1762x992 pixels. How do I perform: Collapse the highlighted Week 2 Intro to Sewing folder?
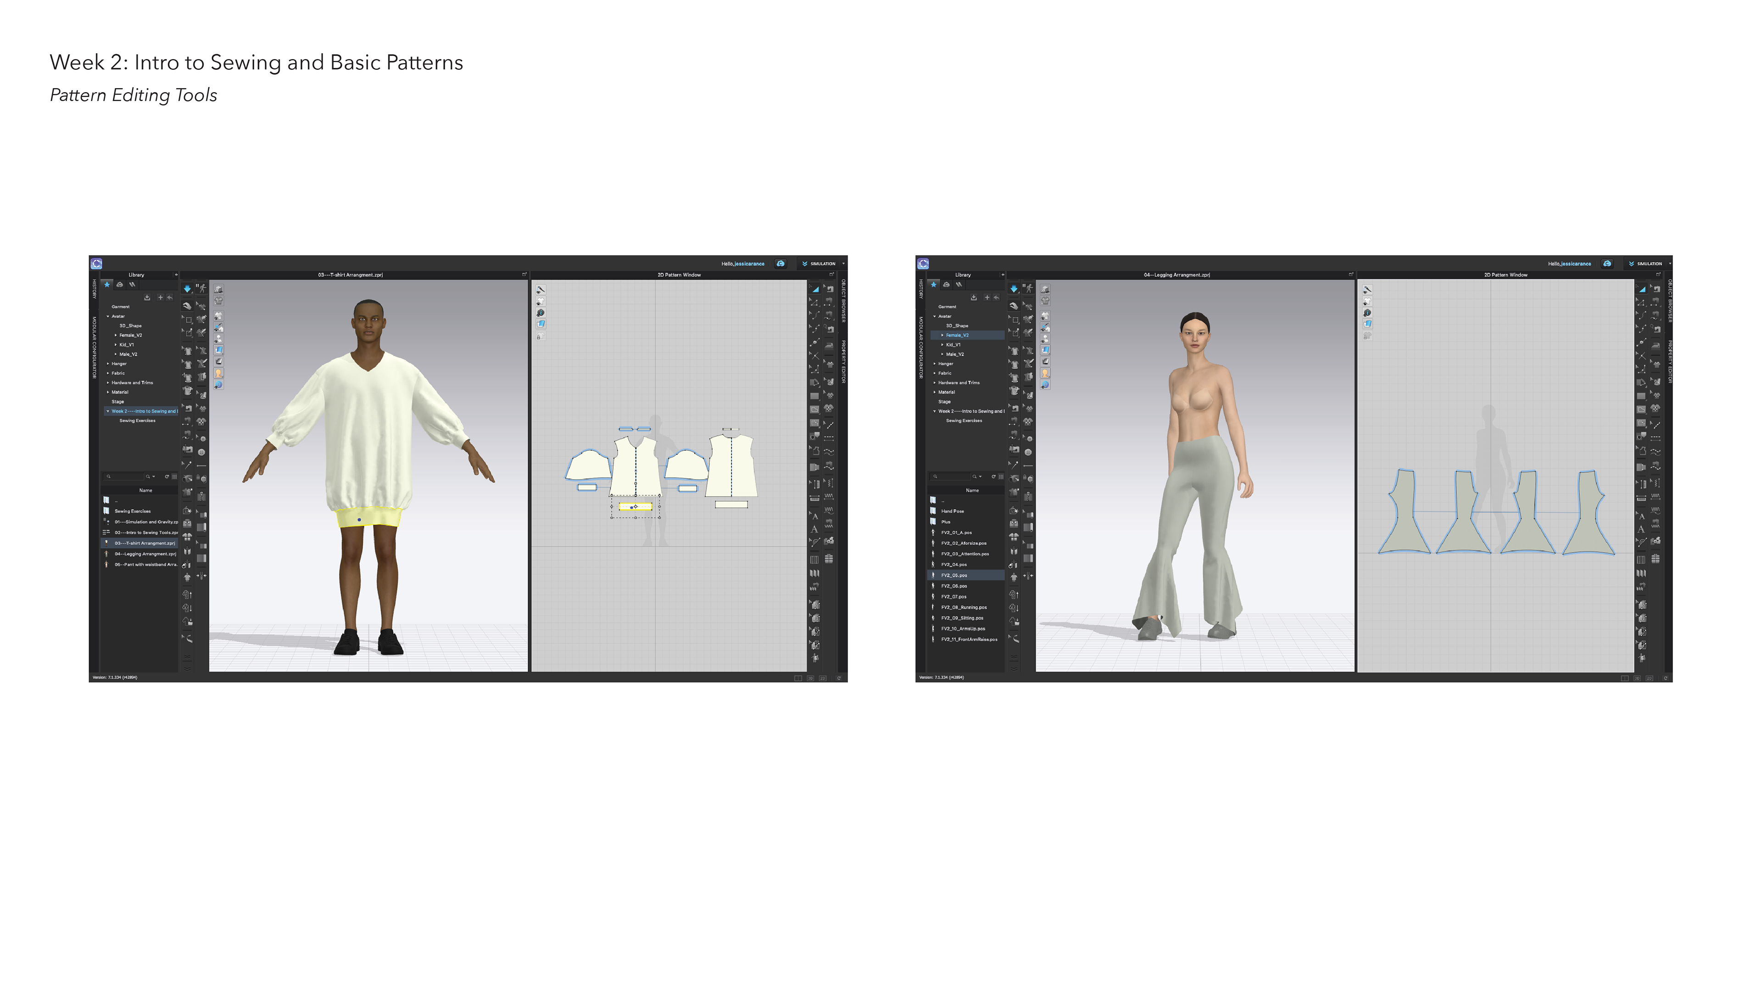107,411
